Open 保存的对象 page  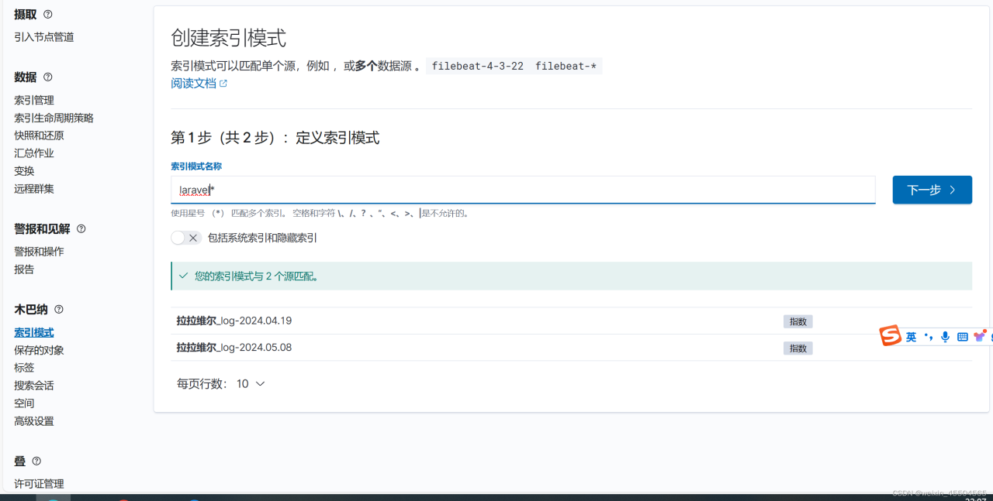(39, 350)
